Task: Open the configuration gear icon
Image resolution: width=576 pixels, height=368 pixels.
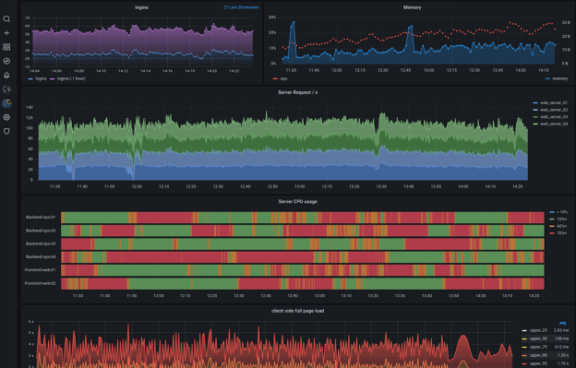Action: (6, 117)
